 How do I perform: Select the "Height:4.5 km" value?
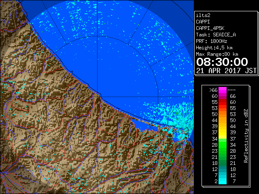(x=214, y=48)
